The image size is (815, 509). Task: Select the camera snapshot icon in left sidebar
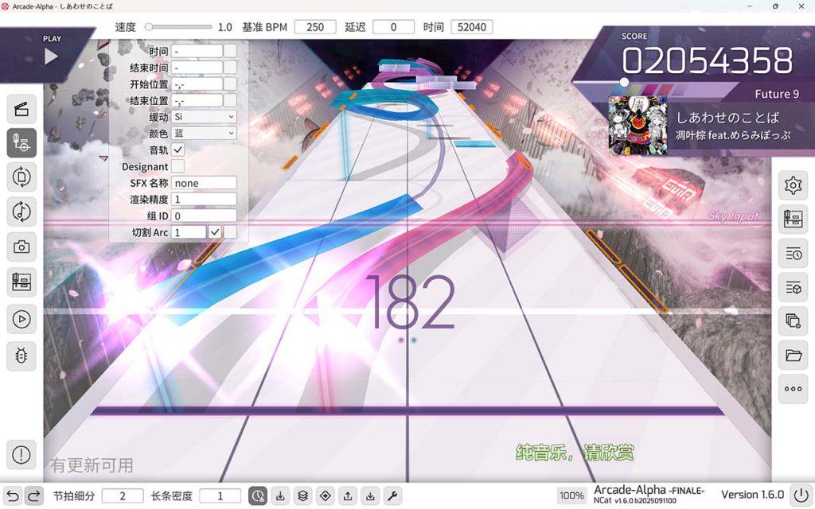click(21, 247)
